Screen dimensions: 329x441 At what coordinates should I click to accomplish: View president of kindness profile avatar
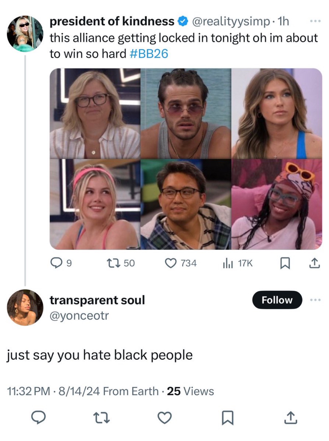click(25, 33)
